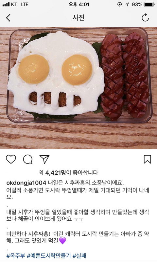Save post with bookmark icon
The image size is (157, 262).
(147, 159)
